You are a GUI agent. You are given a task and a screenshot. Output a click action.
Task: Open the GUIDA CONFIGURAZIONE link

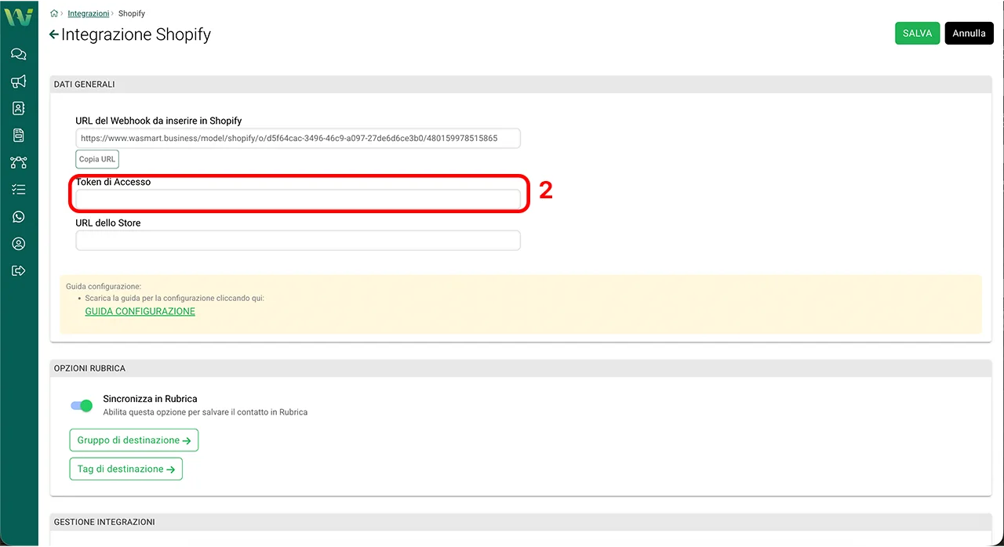[140, 312]
